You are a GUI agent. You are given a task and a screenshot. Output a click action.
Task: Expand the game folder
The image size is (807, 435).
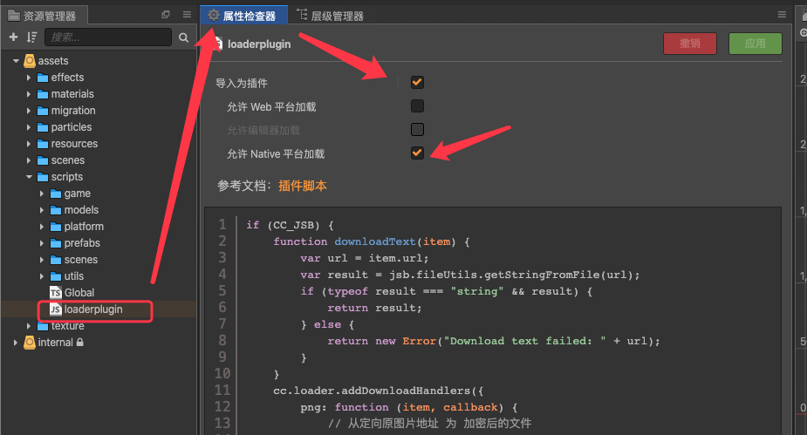pos(42,194)
